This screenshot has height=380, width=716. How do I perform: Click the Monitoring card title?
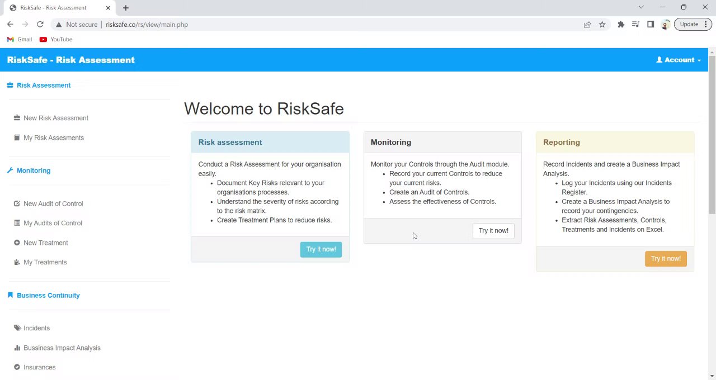click(391, 142)
